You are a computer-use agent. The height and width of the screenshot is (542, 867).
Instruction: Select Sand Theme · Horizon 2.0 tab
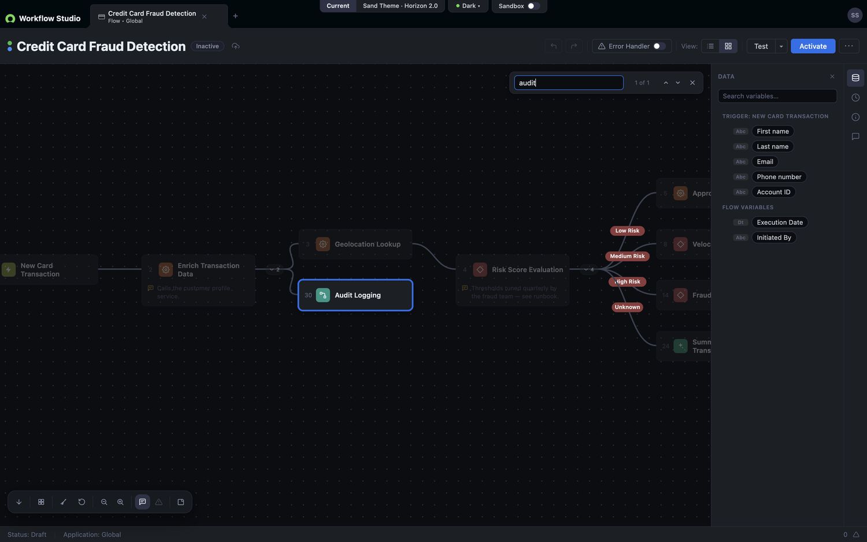[x=400, y=6]
